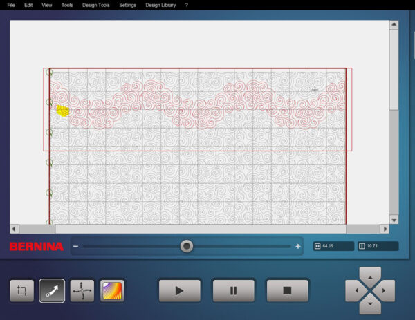
Task: Open the File menu
Action: (11, 5)
